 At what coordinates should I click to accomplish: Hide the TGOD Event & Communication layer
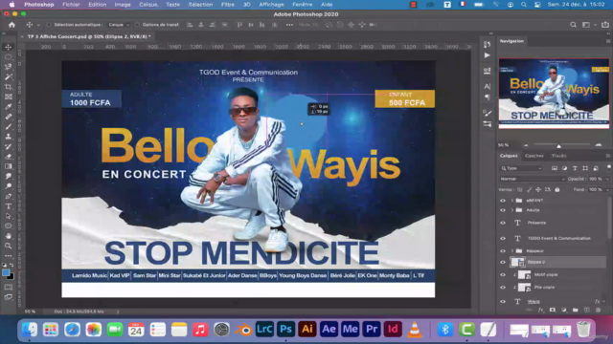(503, 238)
